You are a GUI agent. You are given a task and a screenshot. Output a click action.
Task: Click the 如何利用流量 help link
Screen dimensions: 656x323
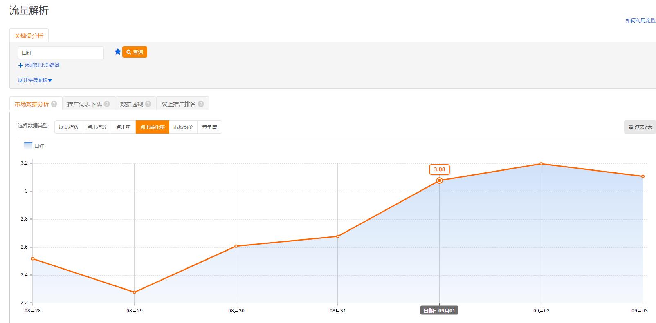640,20
